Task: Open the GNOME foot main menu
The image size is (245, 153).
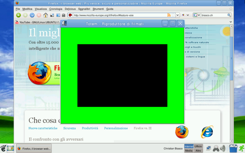Action: [x=3, y=148]
